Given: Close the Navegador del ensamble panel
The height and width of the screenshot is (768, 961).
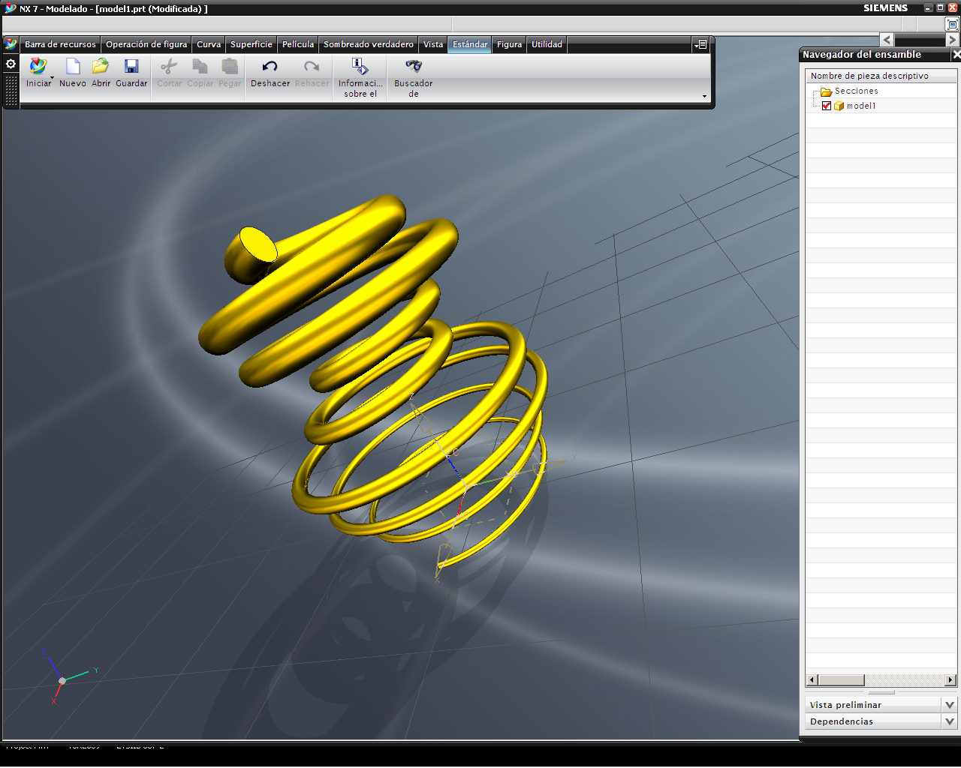Looking at the screenshot, I should (956, 55).
